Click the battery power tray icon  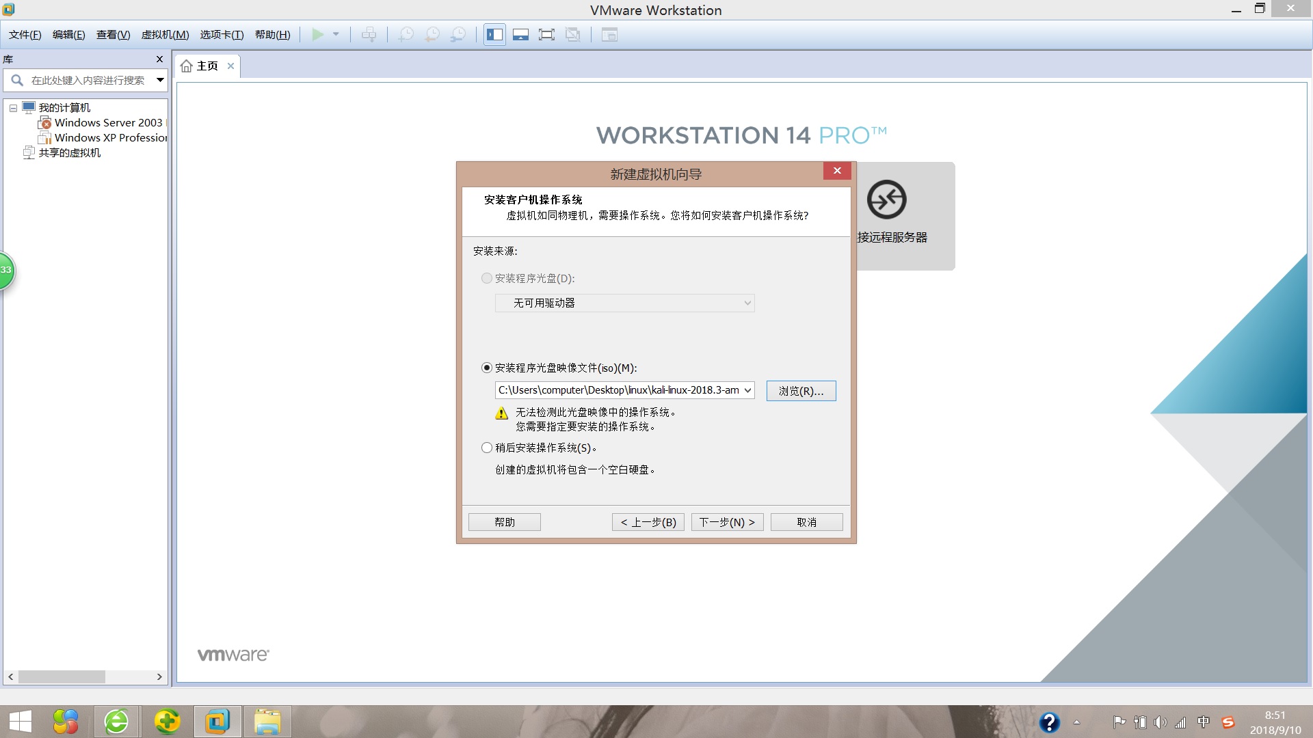[x=1140, y=722]
